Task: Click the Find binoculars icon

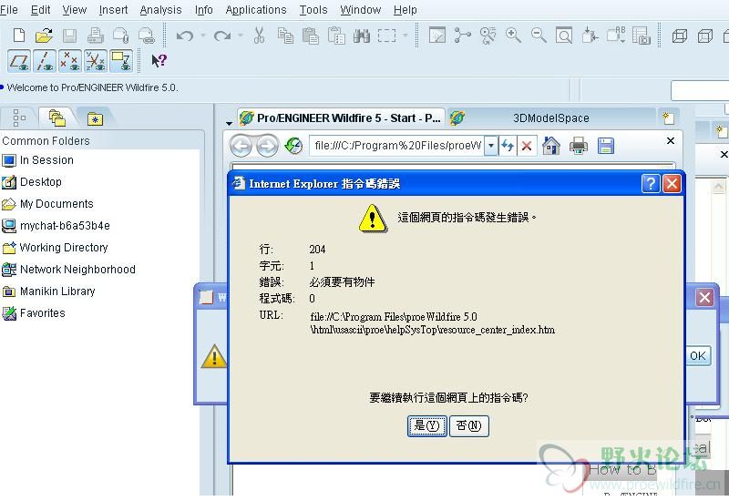Action: (x=361, y=36)
